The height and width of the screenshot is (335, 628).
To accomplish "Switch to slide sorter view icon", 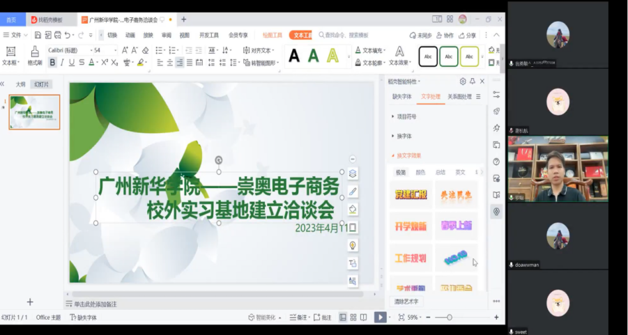I will [x=353, y=318].
